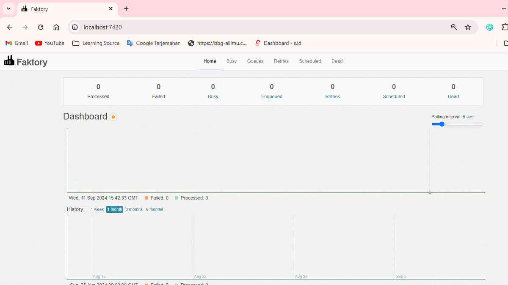Click the Failed counter label in the stats summary
Image resolution: width=508 pixels, height=285 pixels.
pyautogui.click(x=159, y=96)
